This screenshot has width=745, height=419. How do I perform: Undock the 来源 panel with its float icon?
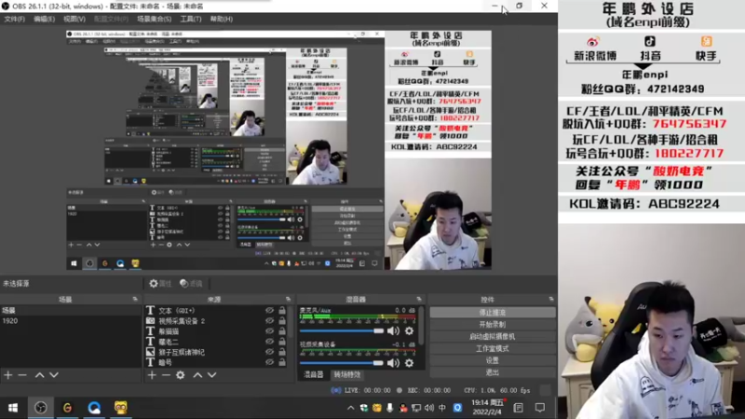point(288,299)
